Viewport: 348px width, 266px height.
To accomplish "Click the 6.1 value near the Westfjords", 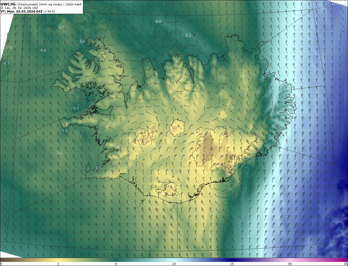I will (x=82, y=42).
